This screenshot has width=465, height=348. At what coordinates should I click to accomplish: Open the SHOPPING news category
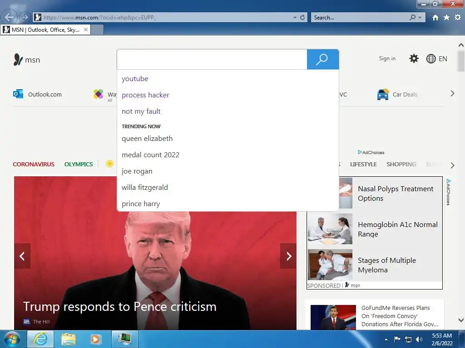(x=401, y=164)
